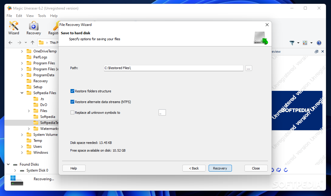This screenshot has height=196, width=331.
Task: Browse for path with ellipsis button
Action: click(249, 68)
